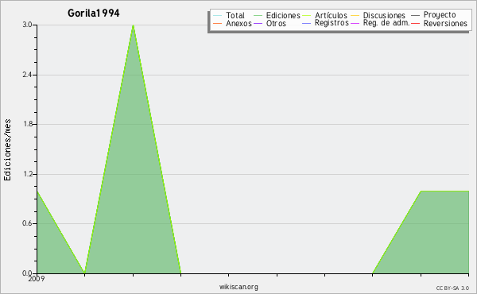The width and height of the screenshot is (477, 294).
Task: Click the peak of the chart at 3.0
Action: pyautogui.click(x=133, y=25)
